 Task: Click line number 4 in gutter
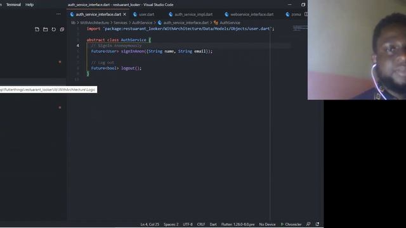click(77, 46)
